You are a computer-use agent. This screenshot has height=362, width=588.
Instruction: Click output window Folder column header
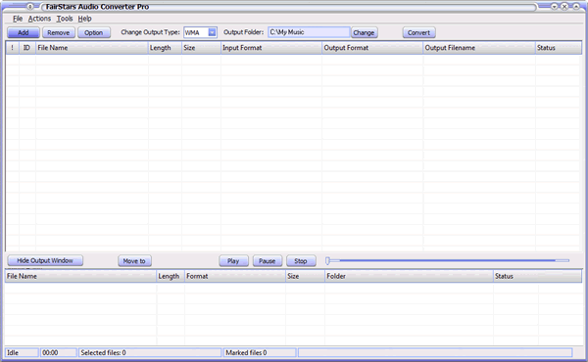click(x=409, y=276)
